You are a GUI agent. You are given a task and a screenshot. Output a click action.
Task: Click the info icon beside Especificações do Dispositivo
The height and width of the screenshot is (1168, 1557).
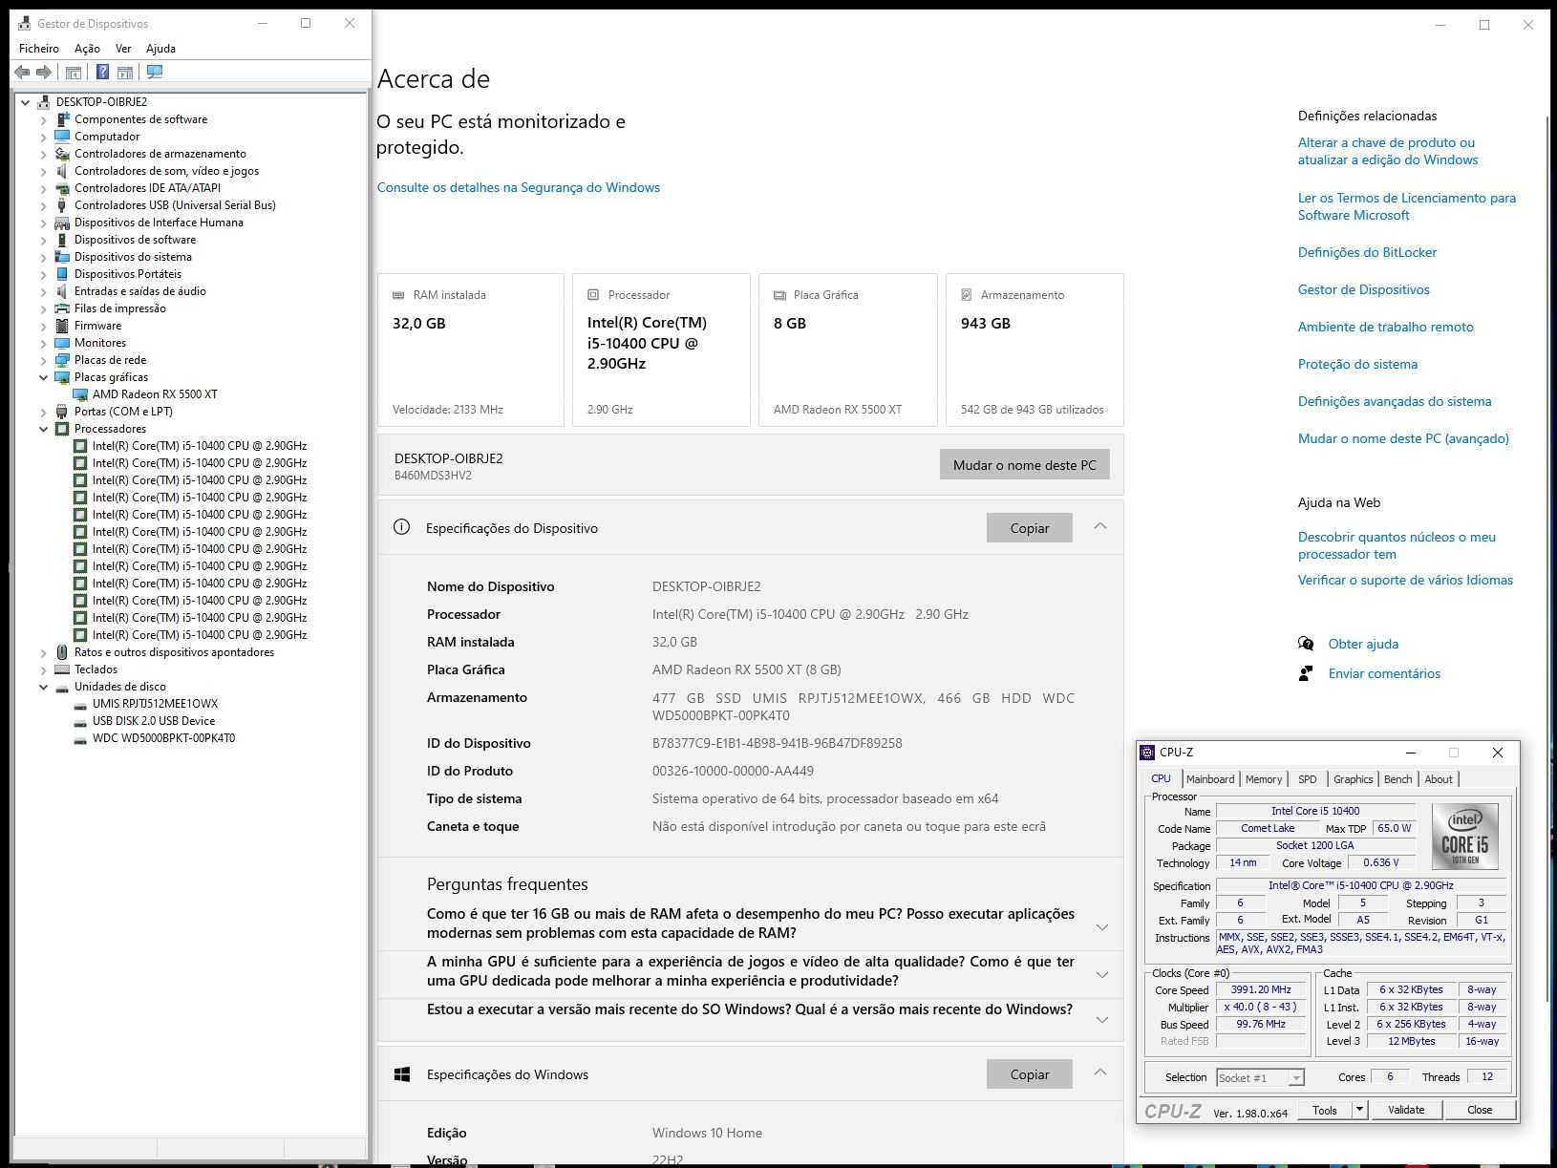[401, 527]
